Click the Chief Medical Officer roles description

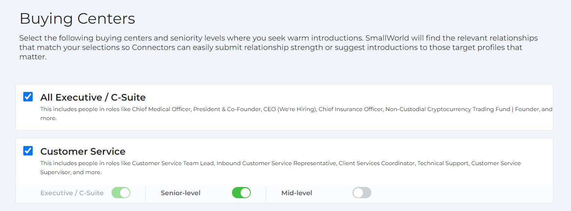point(161,109)
